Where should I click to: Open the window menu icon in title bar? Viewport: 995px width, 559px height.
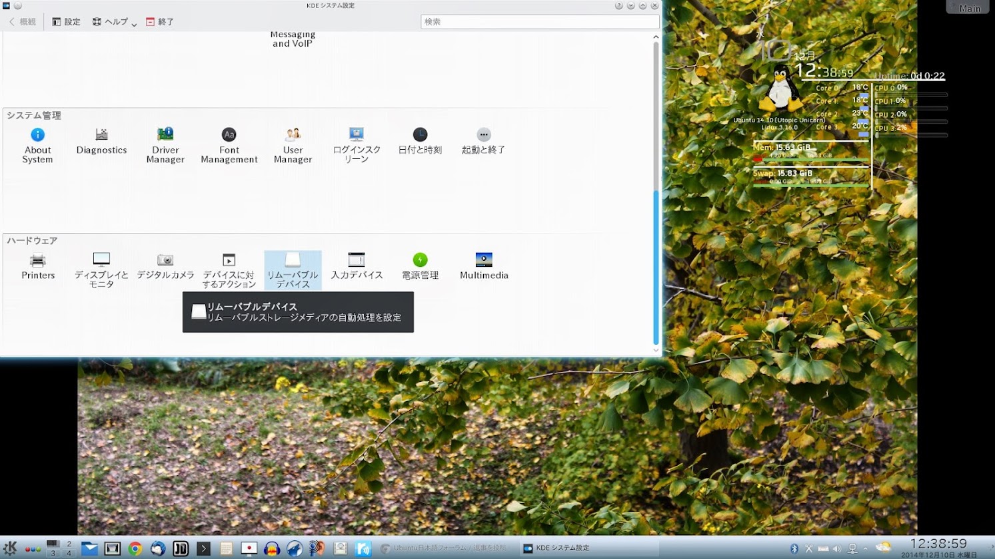click(x=6, y=5)
